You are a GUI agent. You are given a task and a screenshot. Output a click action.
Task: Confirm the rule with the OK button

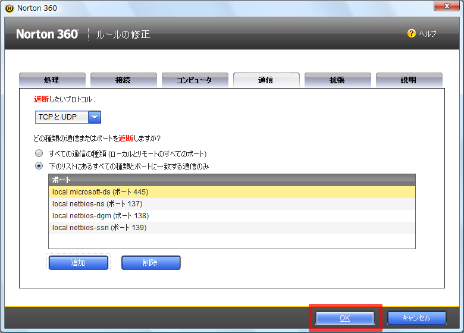tap(345, 318)
